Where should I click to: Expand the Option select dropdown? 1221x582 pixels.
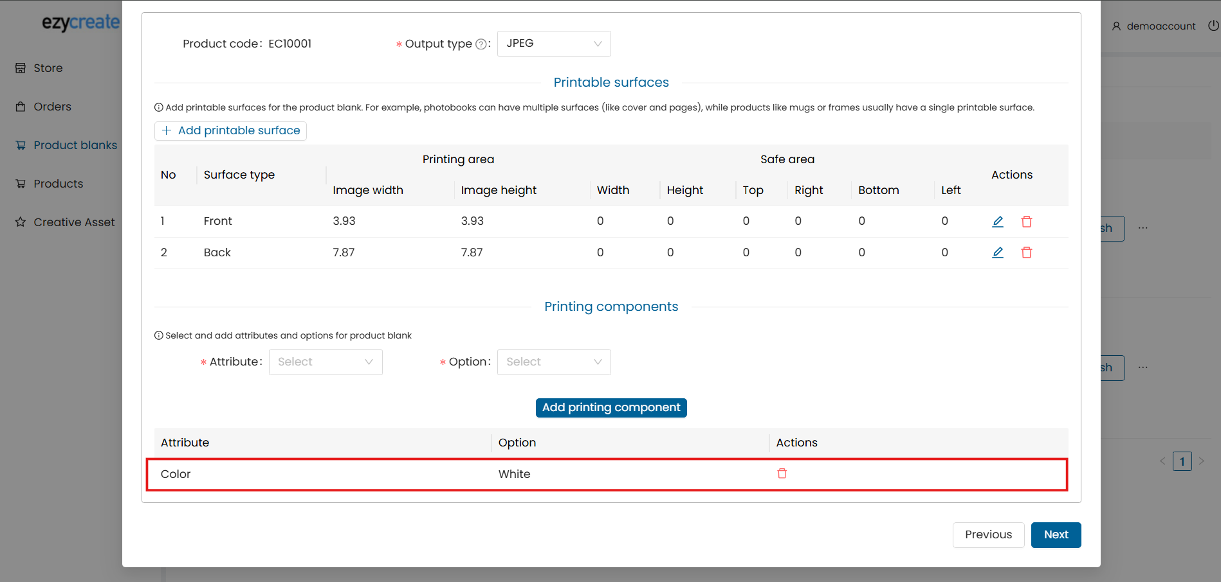pyautogui.click(x=553, y=362)
